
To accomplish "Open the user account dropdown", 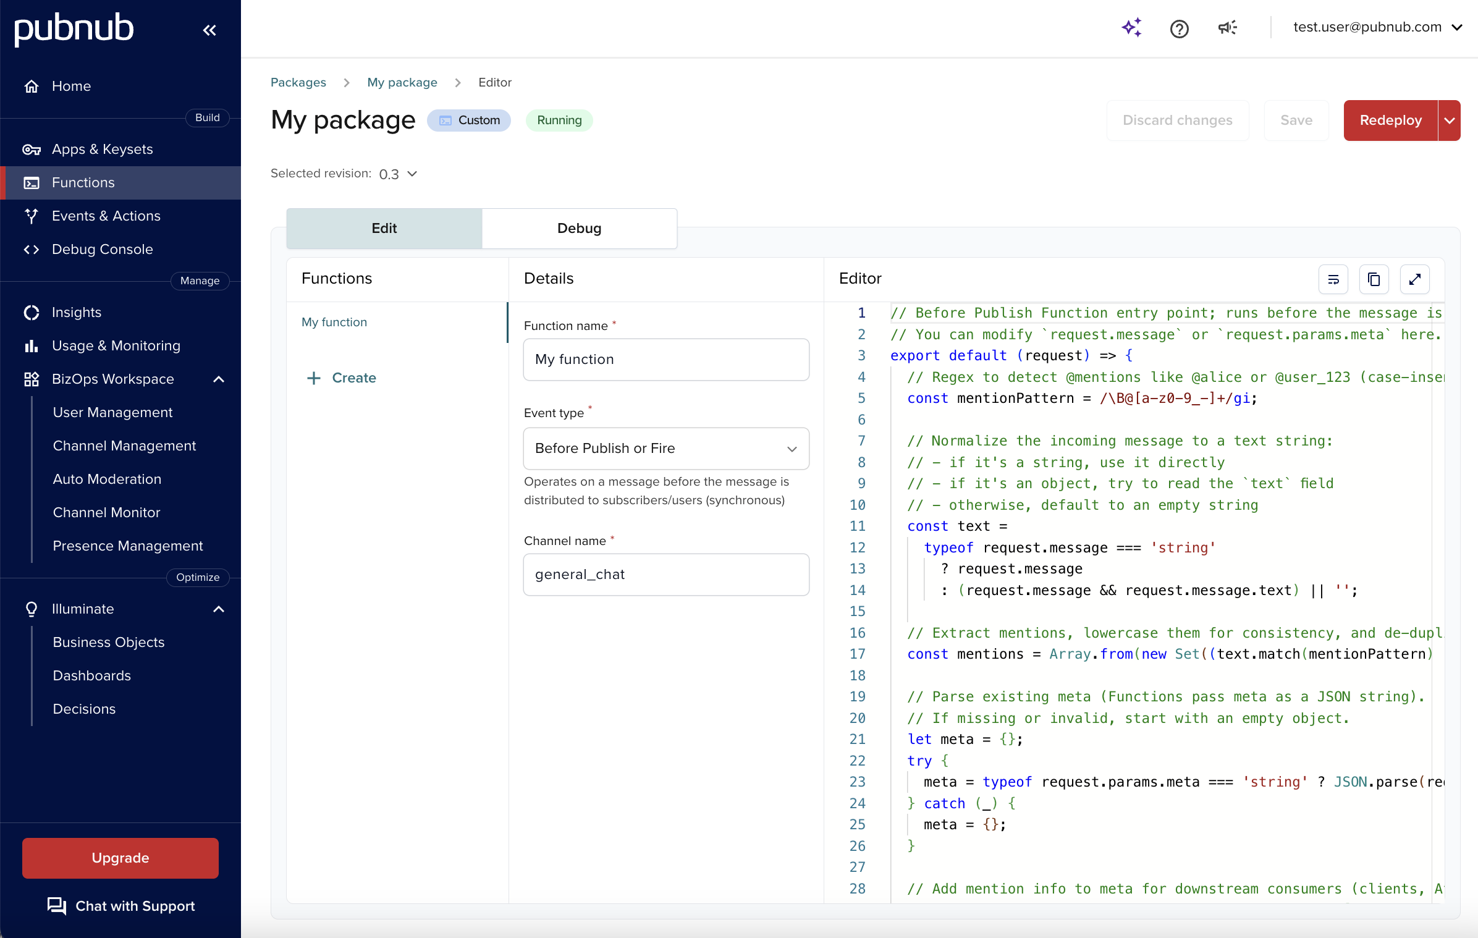I will pos(1377,27).
